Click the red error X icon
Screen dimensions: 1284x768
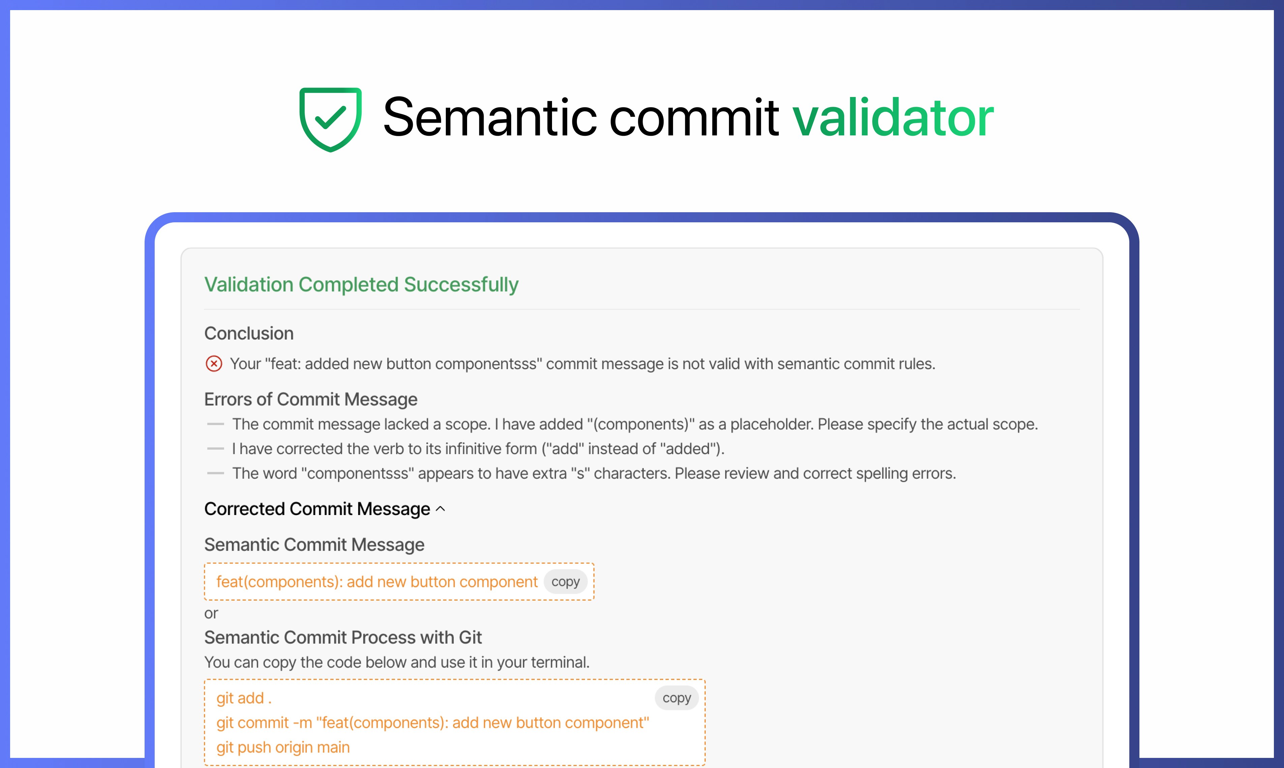pos(214,364)
